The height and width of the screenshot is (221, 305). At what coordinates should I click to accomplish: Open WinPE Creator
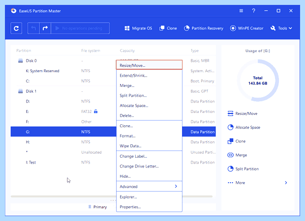tap(246, 28)
